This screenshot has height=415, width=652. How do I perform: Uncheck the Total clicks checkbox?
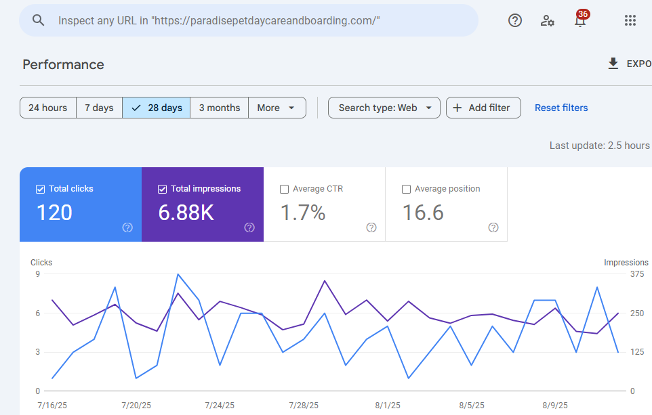40,189
